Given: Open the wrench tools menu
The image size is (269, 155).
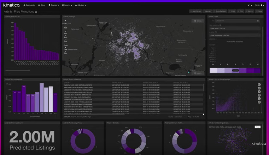Looking at the screenshot, I should (x=250, y=5).
